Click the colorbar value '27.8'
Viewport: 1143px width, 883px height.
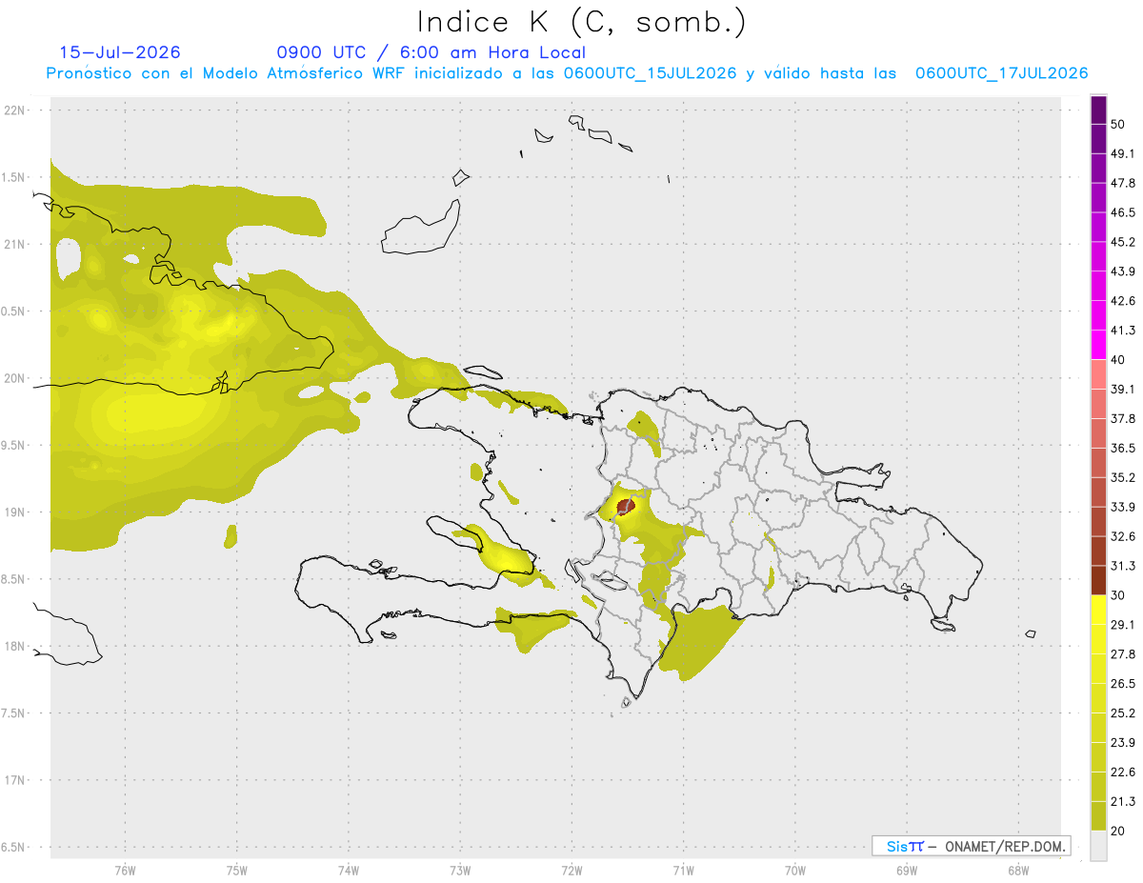[x=1123, y=654]
